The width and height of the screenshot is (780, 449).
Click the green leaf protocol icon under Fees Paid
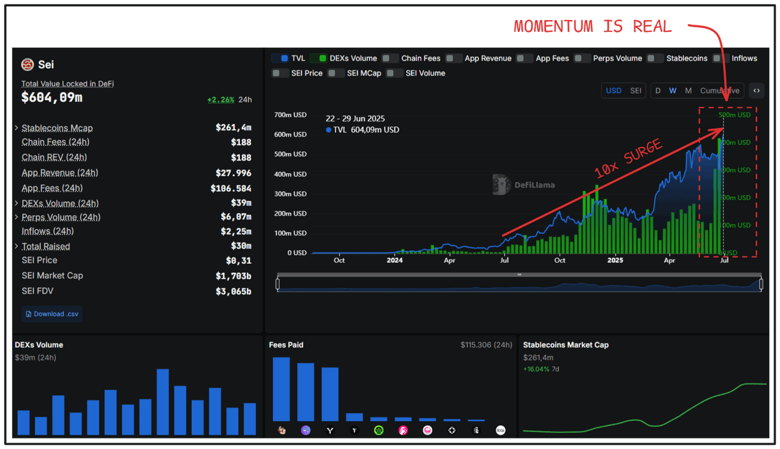tap(379, 430)
